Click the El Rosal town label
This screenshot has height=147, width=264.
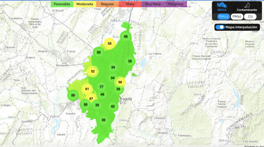58,11
